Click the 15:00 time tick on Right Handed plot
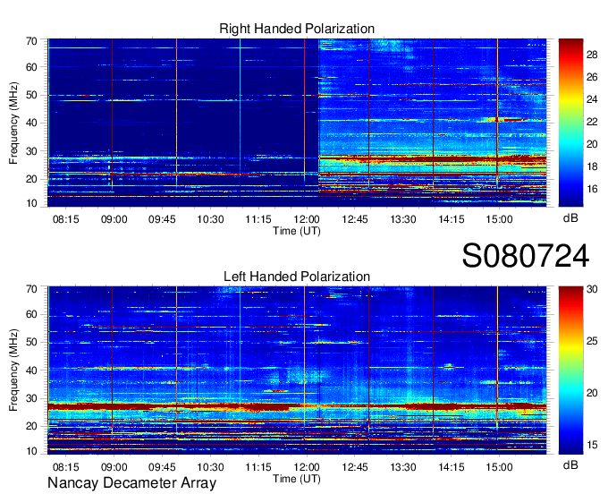 pyautogui.click(x=500, y=219)
